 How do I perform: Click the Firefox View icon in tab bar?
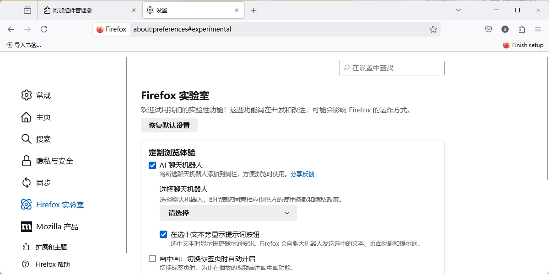click(27, 10)
